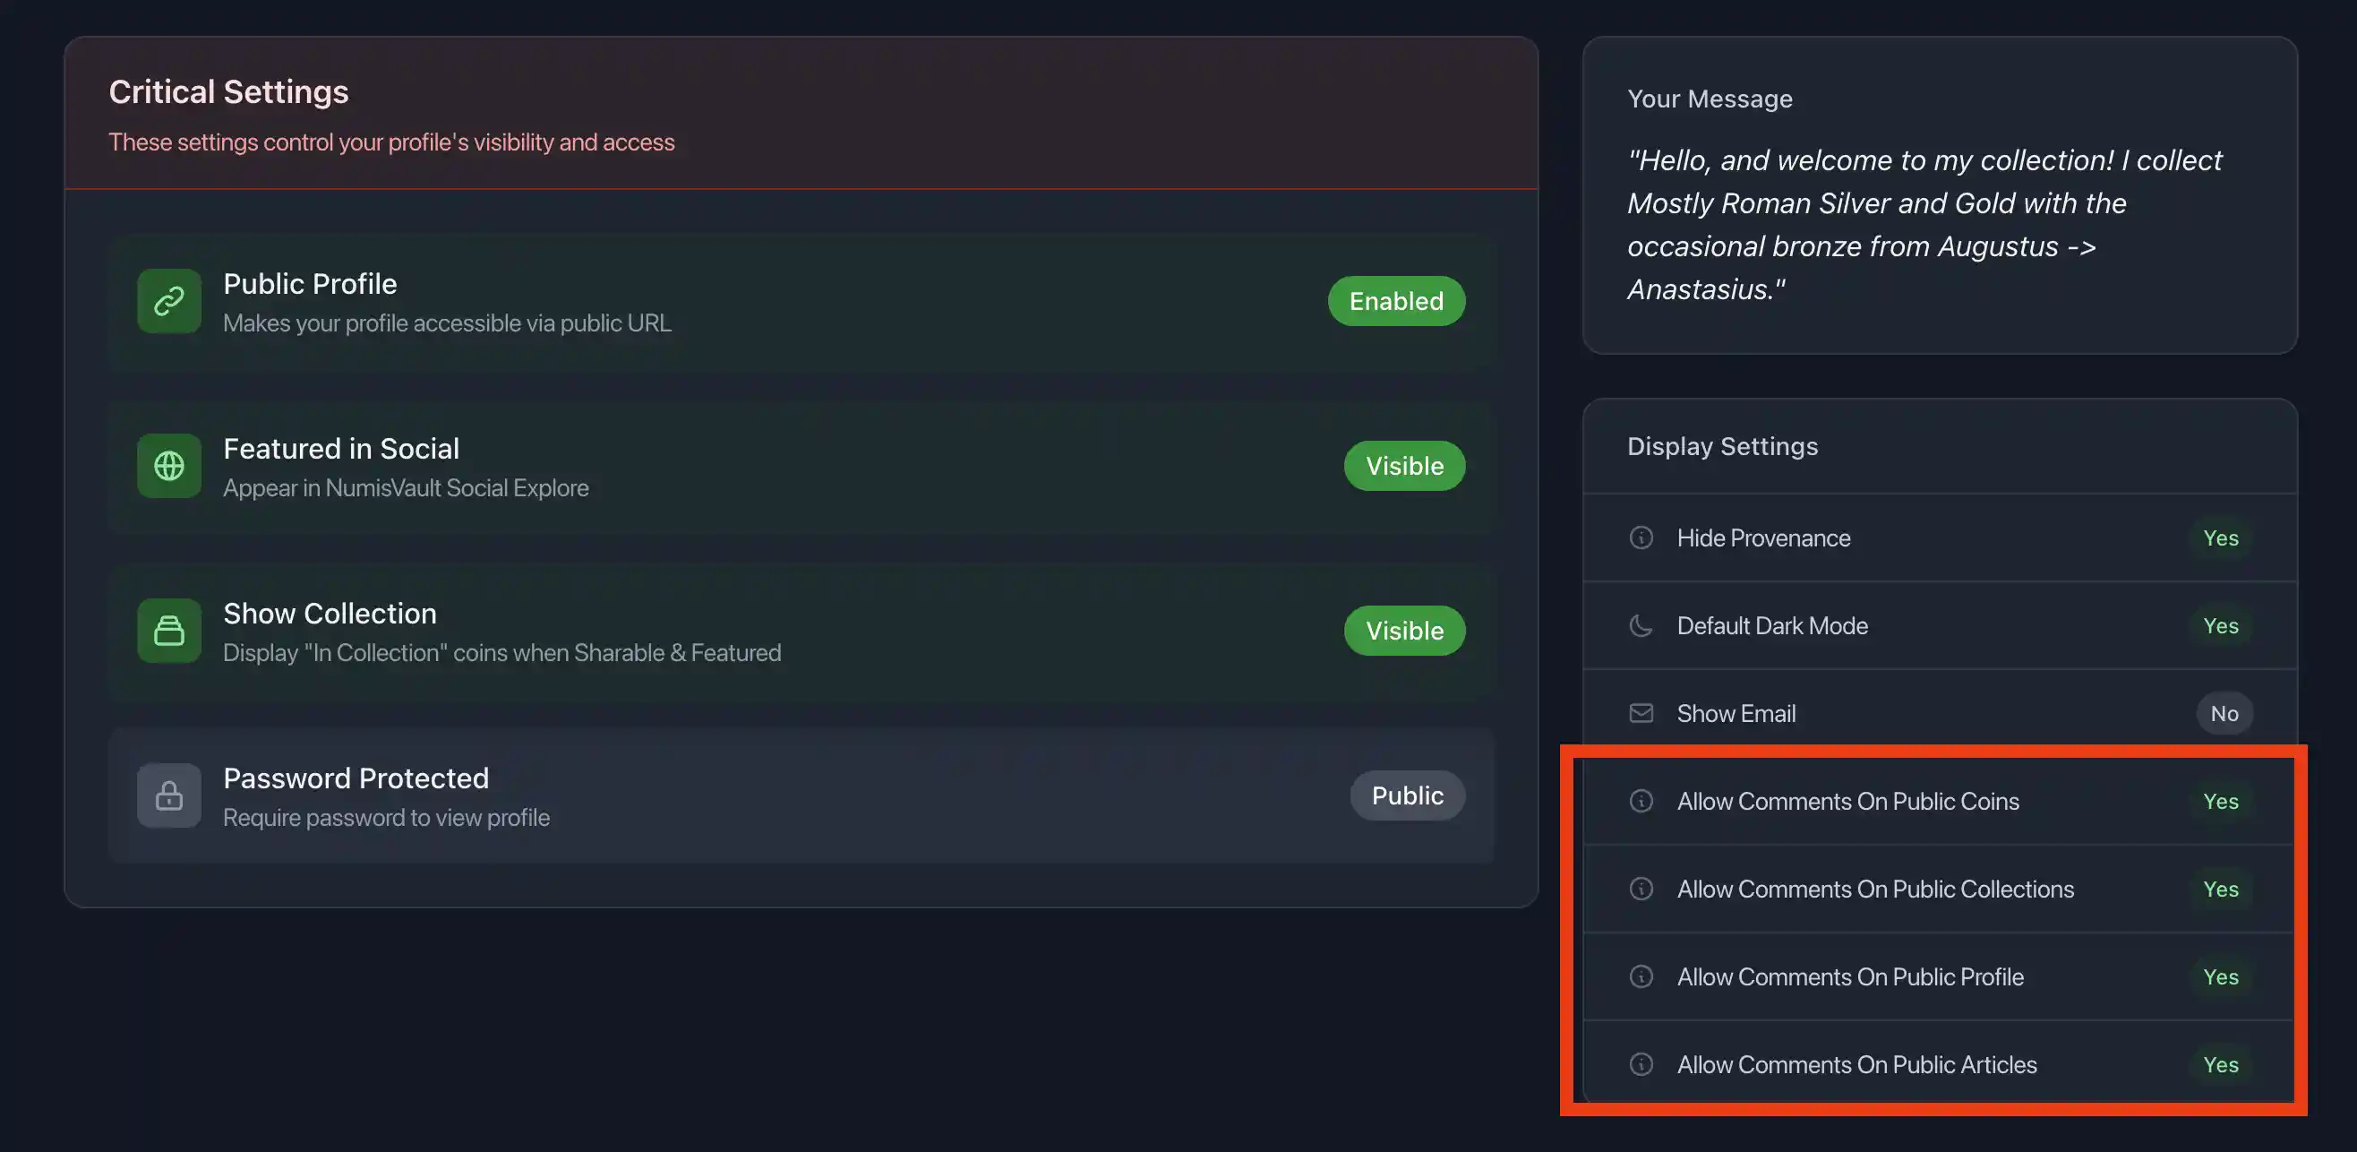2357x1152 pixels.
Task: Click the info icon next to Hide Provenance
Action: coord(1641,537)
